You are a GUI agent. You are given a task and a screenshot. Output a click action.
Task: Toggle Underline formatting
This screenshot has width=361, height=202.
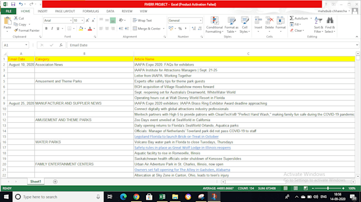coord(58,29)
